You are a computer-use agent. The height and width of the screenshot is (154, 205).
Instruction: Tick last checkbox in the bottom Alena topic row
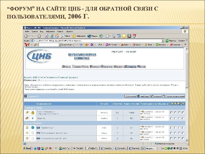[183, 138]
